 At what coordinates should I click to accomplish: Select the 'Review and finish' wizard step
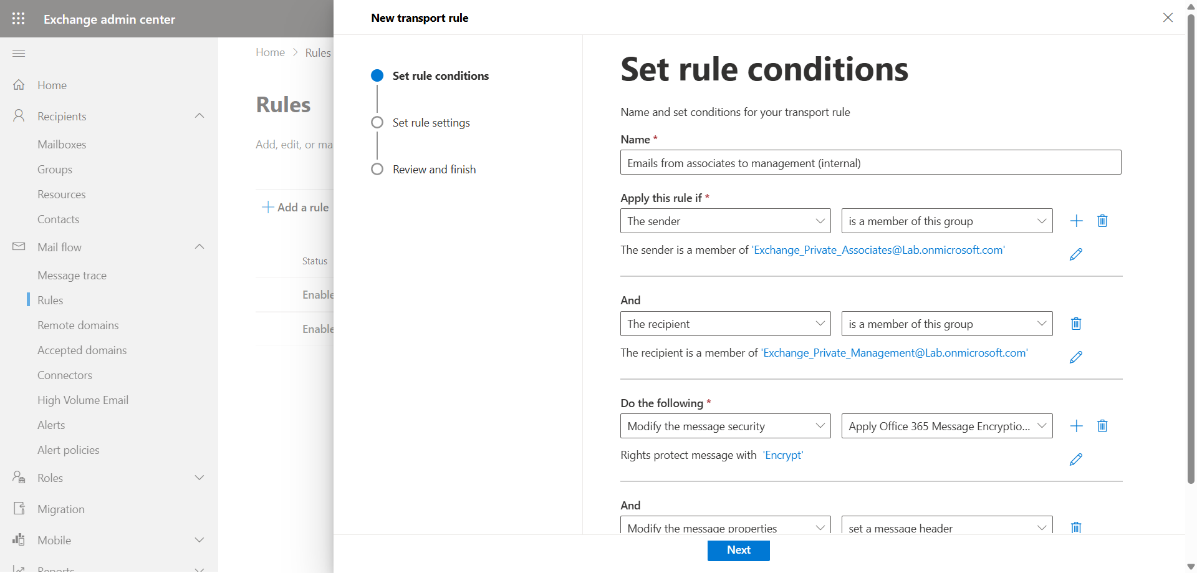(434, 169)
